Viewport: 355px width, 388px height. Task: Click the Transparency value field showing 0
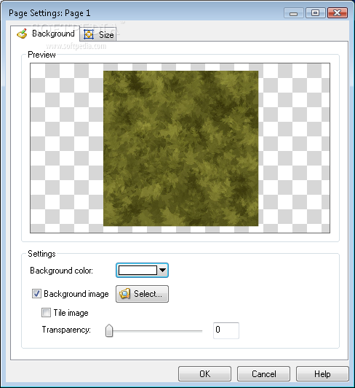pos(226,330)
